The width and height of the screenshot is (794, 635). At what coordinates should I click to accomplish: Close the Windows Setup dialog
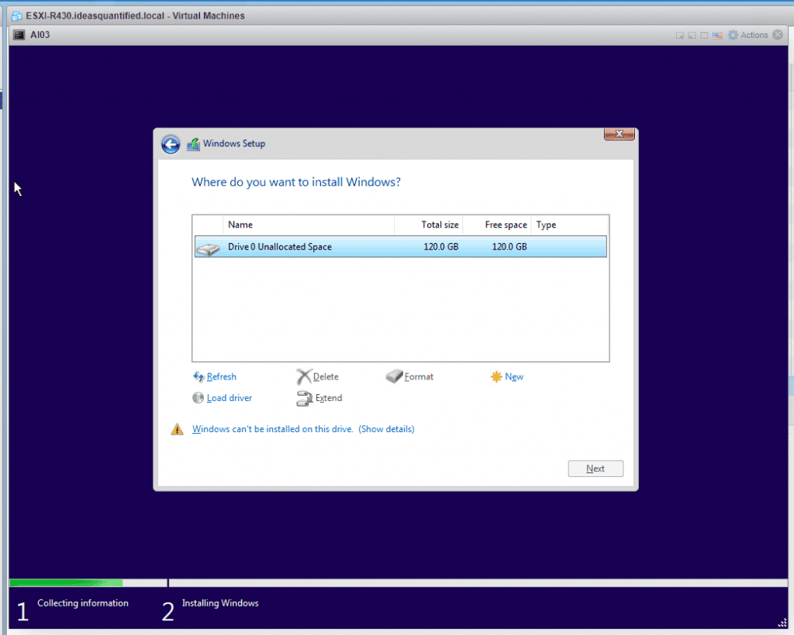(619, 134)
